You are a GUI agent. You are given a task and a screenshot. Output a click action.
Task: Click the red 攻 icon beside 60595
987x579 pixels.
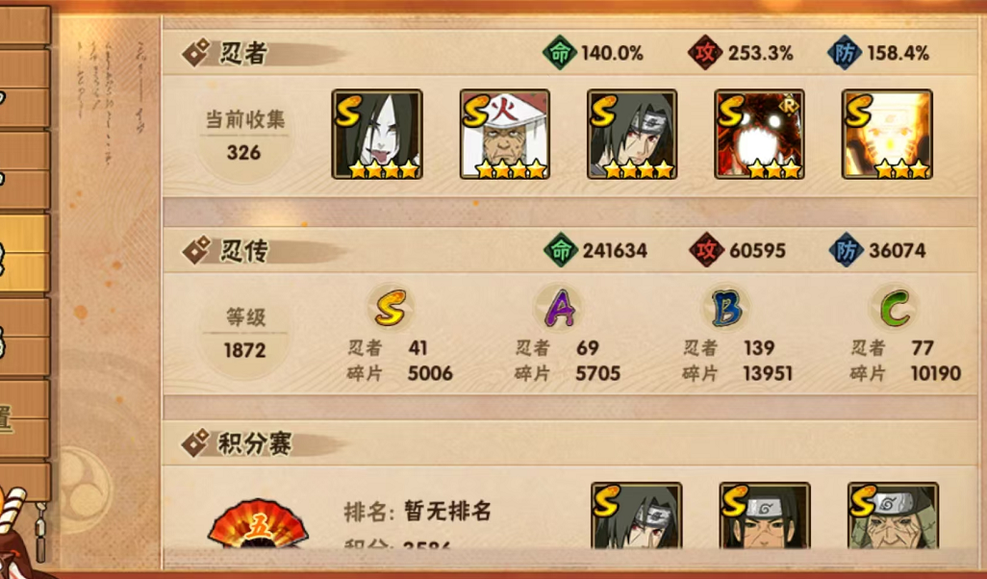(706, 250)
